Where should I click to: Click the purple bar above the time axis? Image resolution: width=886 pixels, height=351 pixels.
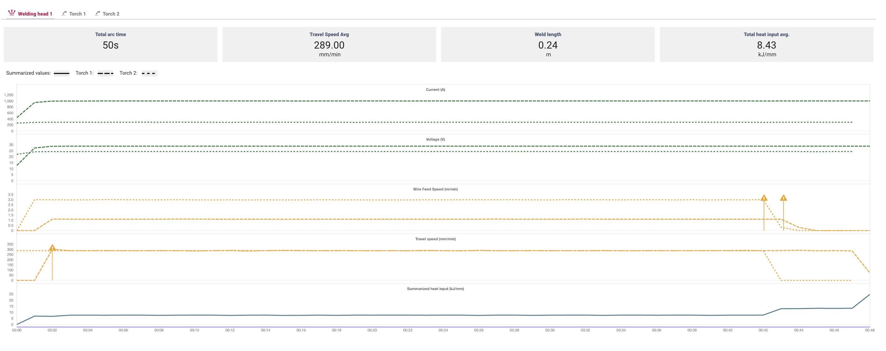443,327
